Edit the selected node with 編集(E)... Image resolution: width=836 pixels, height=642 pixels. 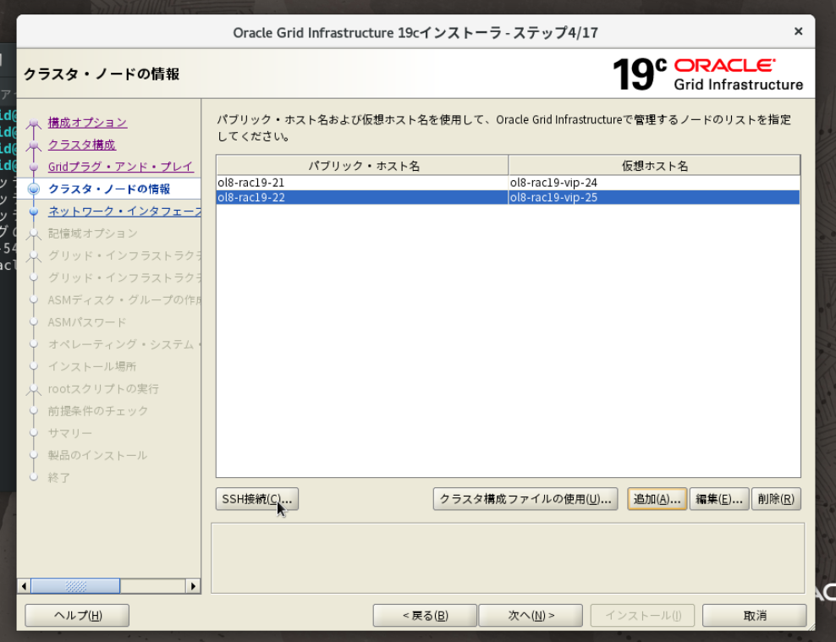pyautogui.click(x=719, y=499)
